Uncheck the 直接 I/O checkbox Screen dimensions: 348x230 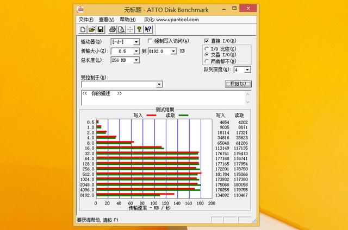pos(207,41)
